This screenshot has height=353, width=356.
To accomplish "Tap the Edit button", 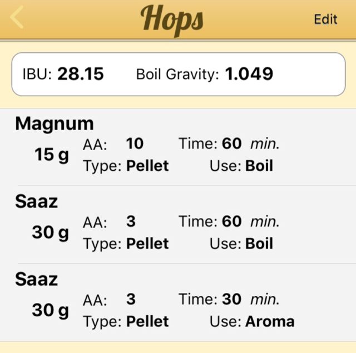I will (325, 19).
